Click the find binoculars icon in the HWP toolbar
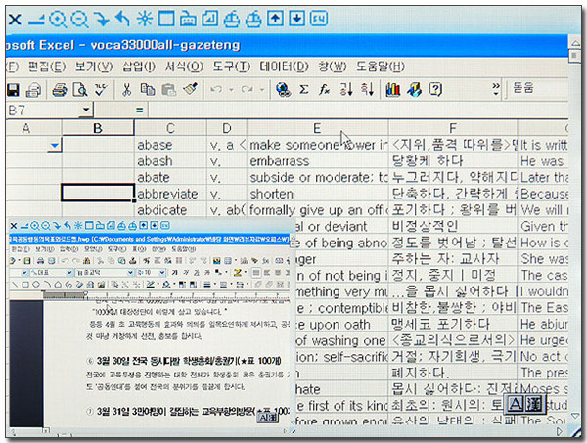 coord(86,261)
